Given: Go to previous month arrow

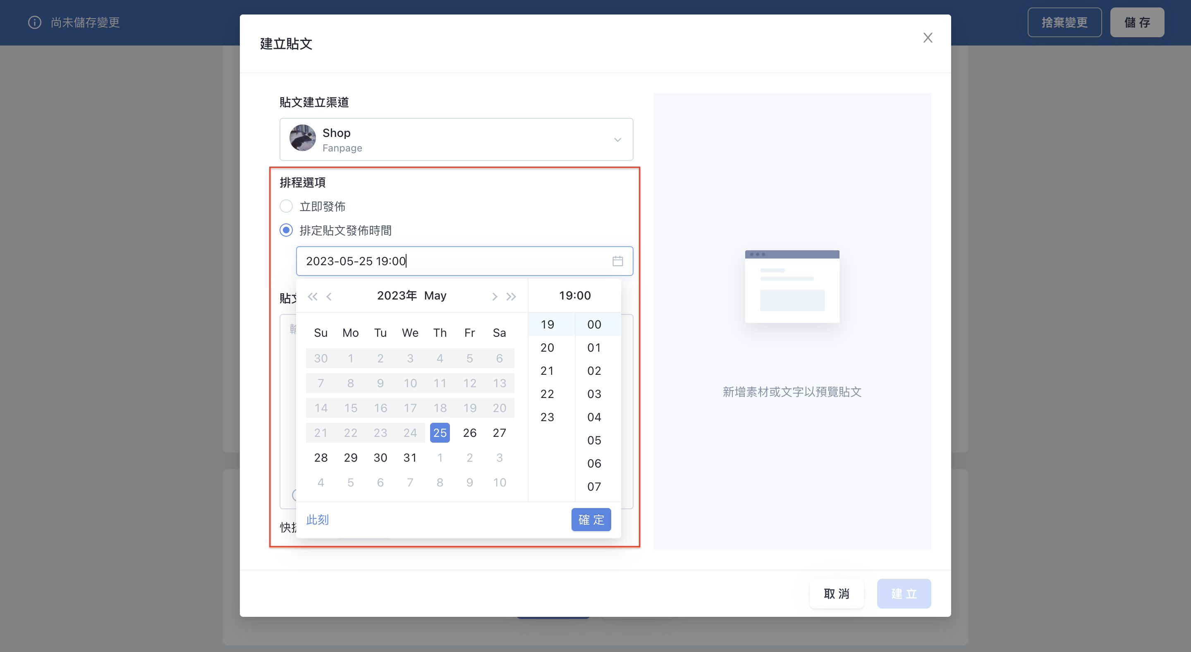Looking at the screenshot, I should pyautogui.click(x=329, y=296).
